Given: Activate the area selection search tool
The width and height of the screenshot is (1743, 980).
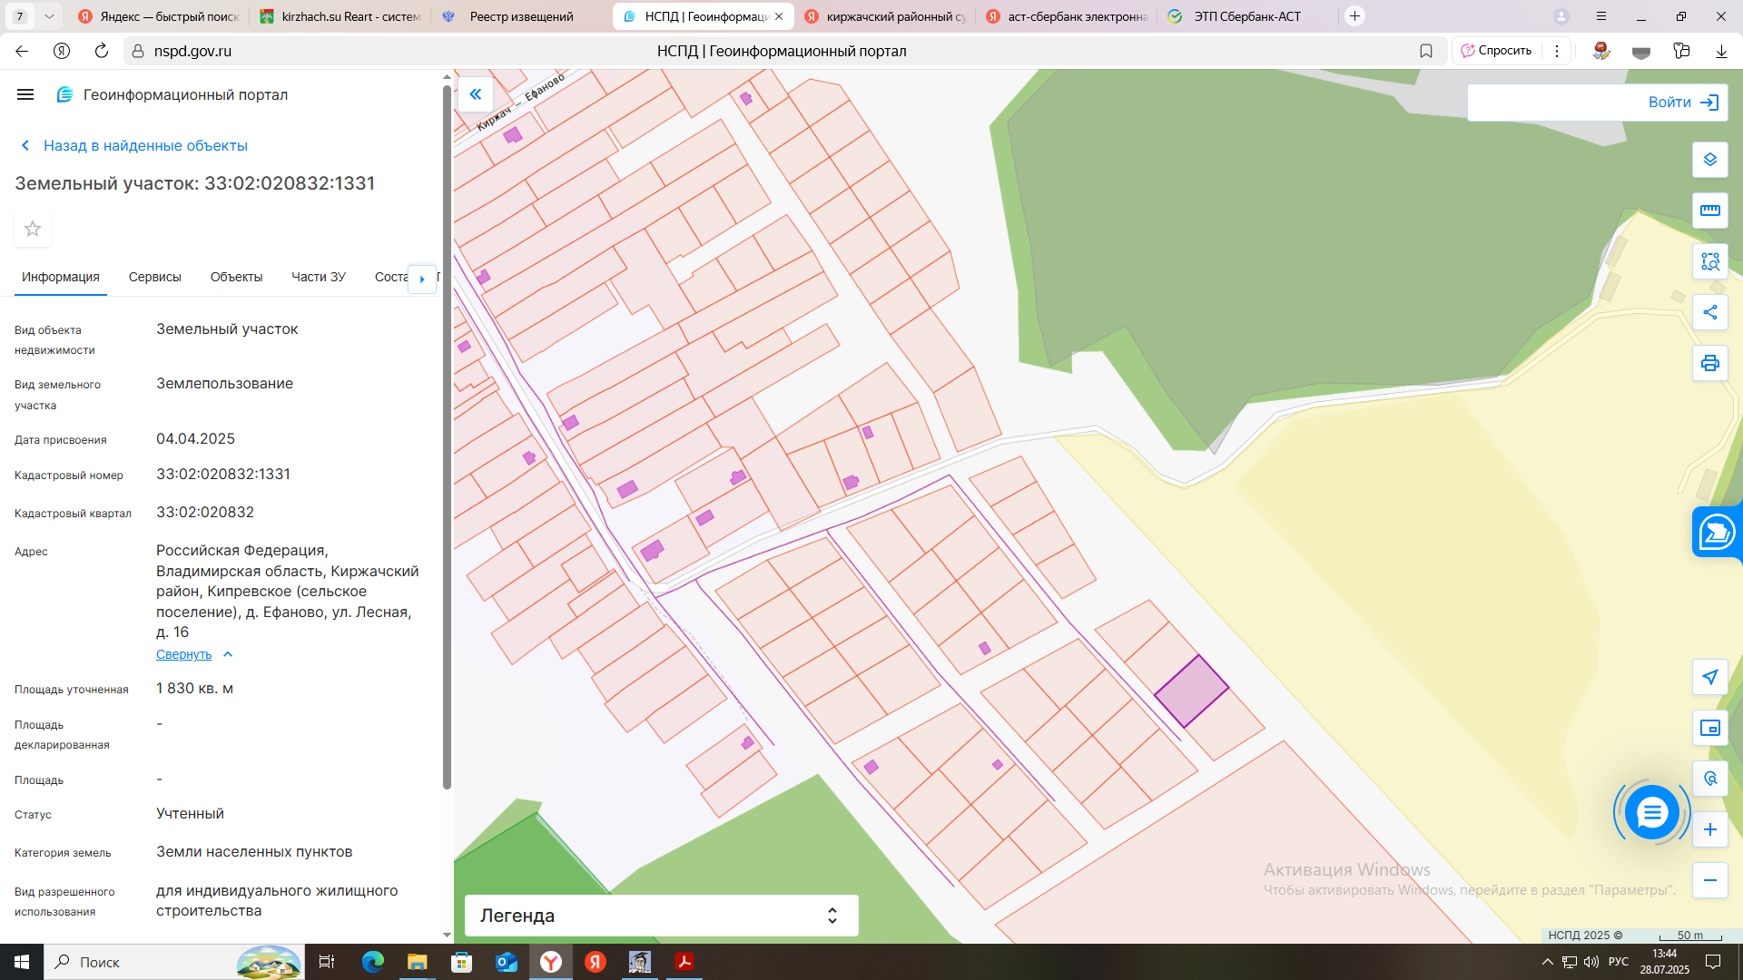Looking at the screenshot, I should click(x=1709, y=261).
